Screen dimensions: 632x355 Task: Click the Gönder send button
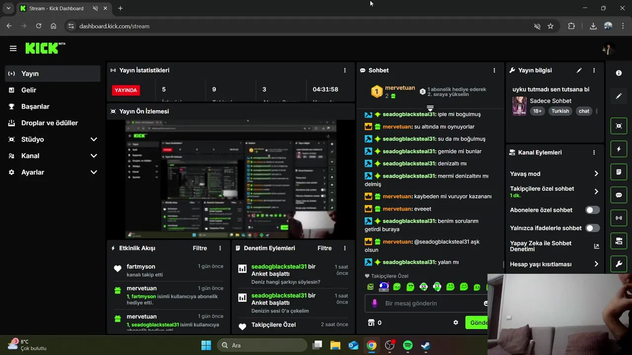coord(477,323)
